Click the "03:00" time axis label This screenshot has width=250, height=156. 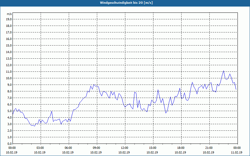tap(41, 148)
